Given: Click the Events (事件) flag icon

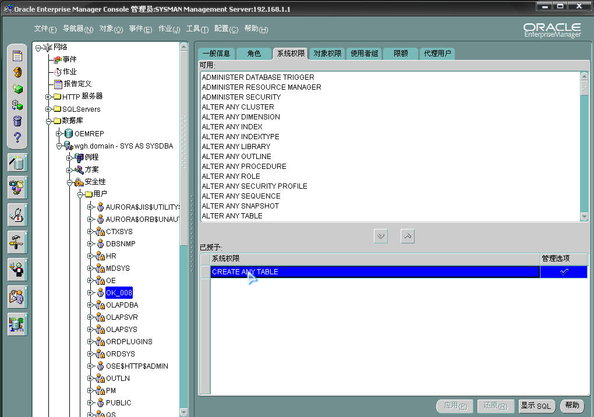Looking at the screenshot, I should [58, 59].
